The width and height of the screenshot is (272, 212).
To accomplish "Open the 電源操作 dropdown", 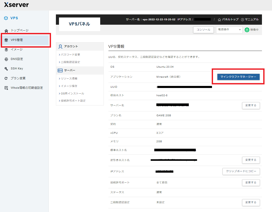I will (x=229, y=30).
